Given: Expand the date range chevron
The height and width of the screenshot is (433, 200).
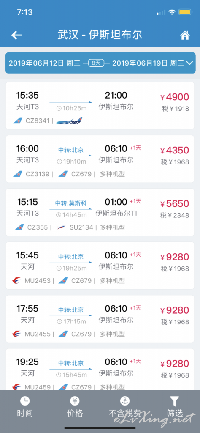Looking at the screenshot, I should [189, 63].
